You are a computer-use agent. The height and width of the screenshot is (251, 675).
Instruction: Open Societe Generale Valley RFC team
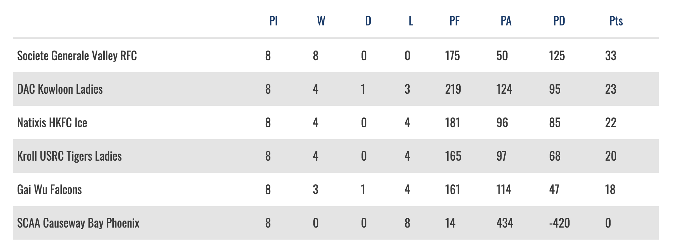tap(77, 56)
